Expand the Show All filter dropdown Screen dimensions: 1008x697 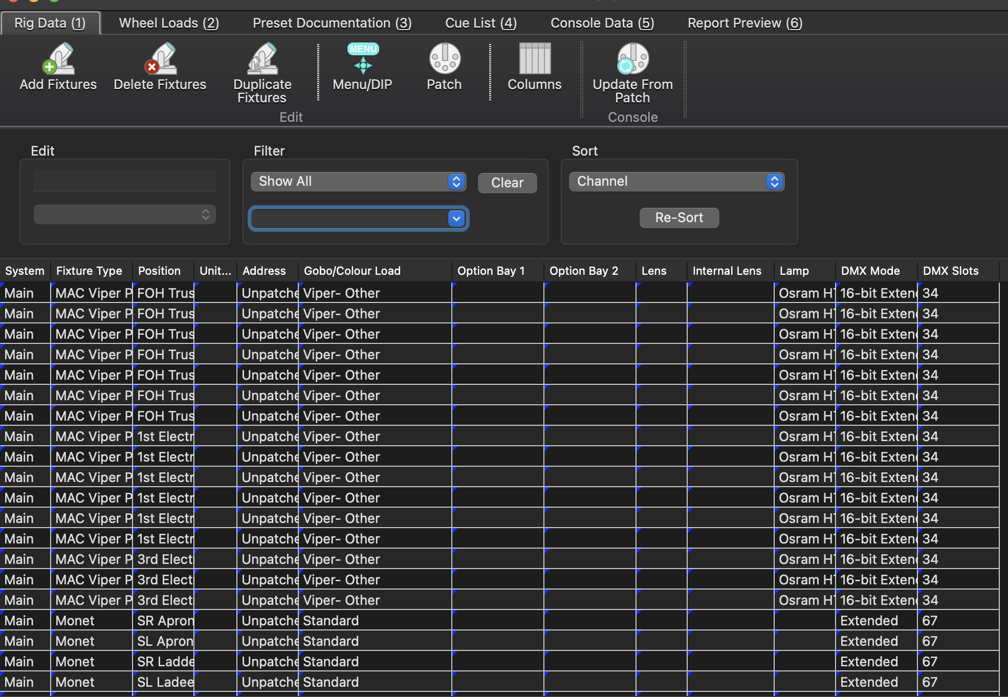pyautogui.click(x=358, y=182)
